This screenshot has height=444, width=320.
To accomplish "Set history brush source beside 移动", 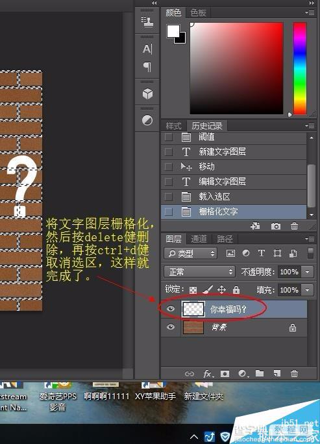I will [x=169, y=167].
